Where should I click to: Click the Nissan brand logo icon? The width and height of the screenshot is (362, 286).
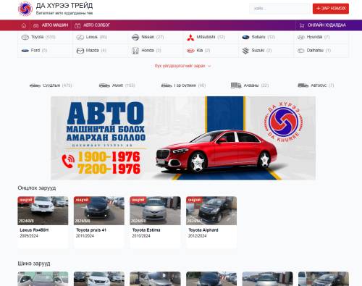tap(135, 38)
